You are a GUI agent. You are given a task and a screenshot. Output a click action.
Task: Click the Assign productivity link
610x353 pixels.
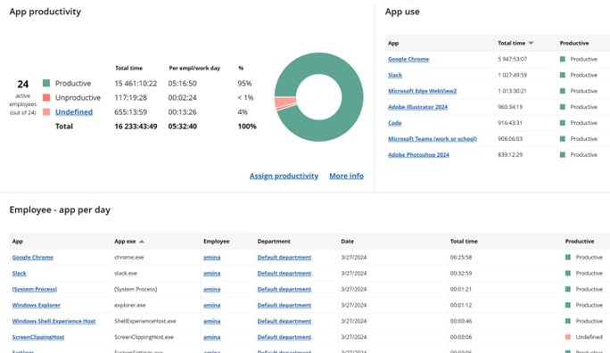[x=284, y=176]
